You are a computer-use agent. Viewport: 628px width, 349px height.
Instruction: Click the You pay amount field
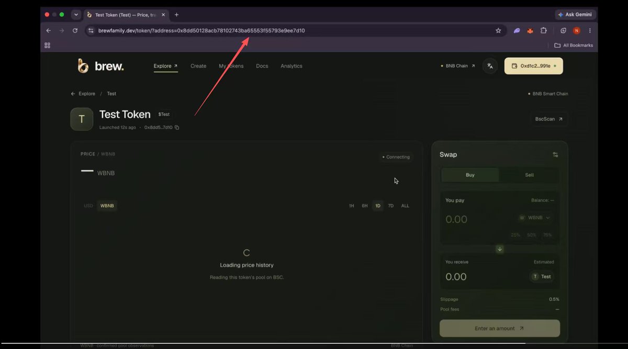456,219
